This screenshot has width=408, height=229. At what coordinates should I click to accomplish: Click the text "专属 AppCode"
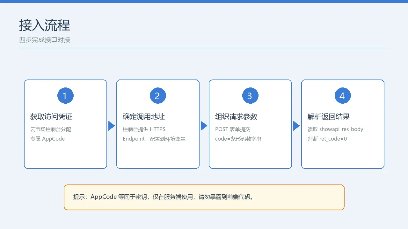point(47,139)
